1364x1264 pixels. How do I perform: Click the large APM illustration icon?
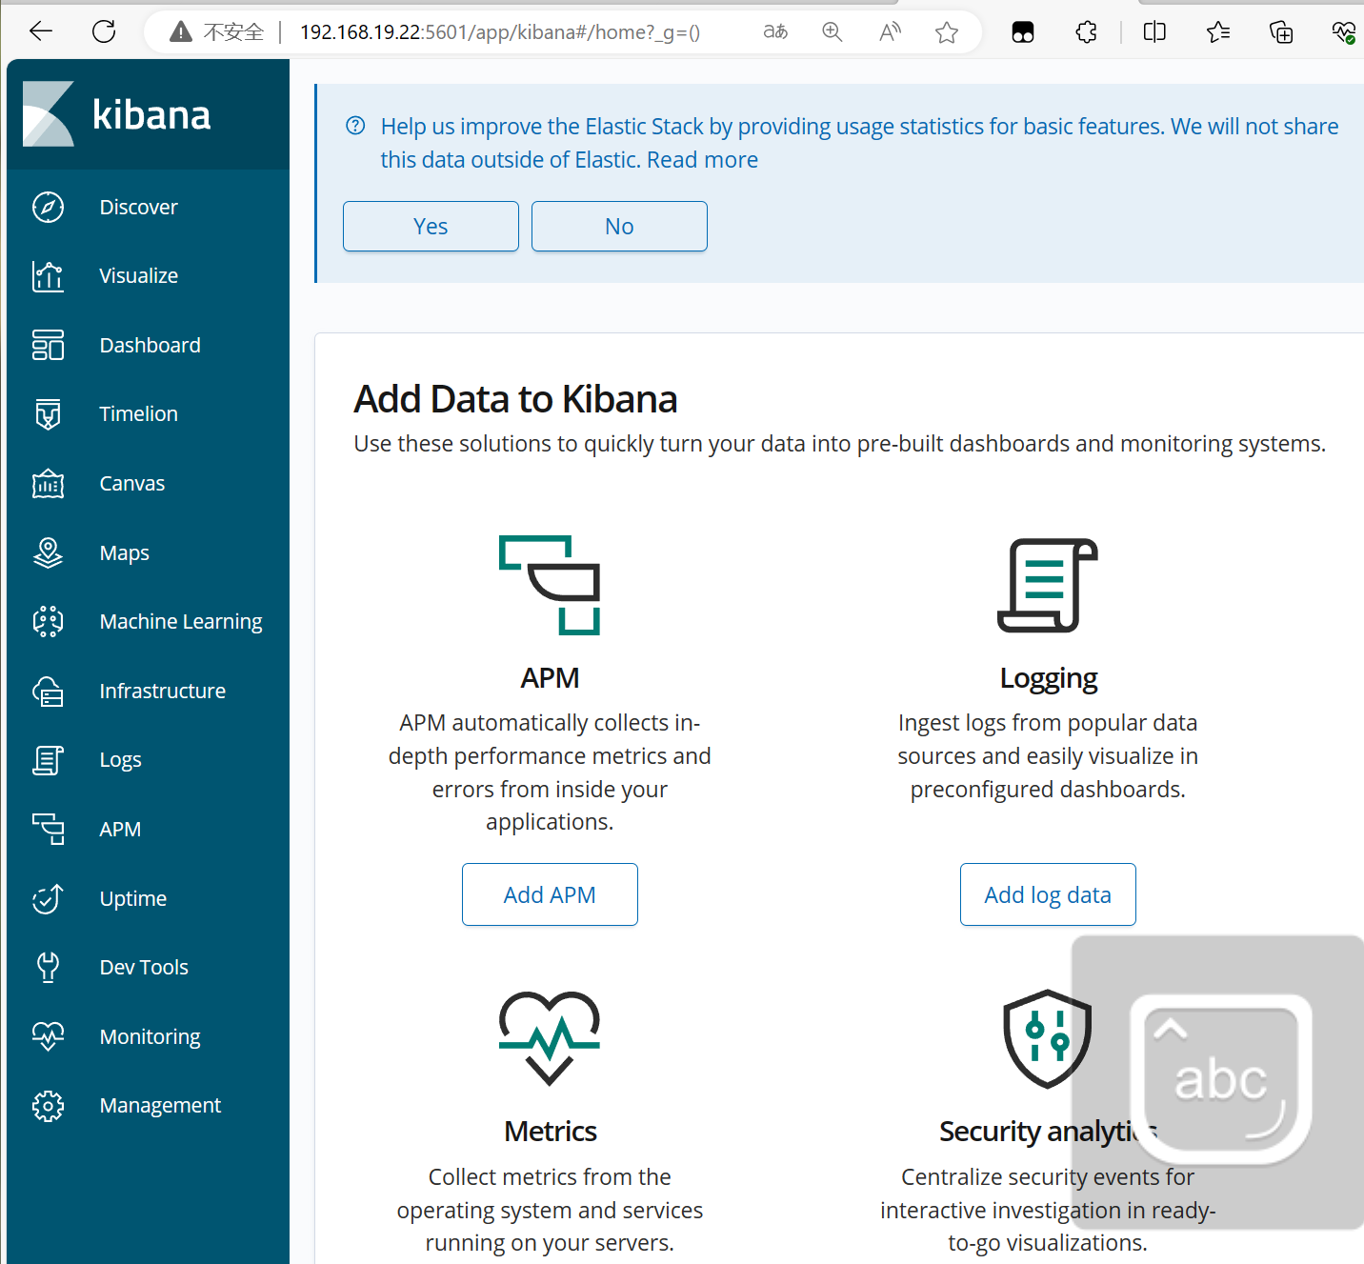550,585
